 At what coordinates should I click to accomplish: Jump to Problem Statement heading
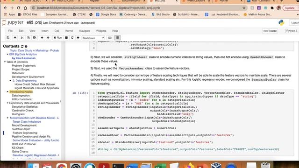click(24, 65)
